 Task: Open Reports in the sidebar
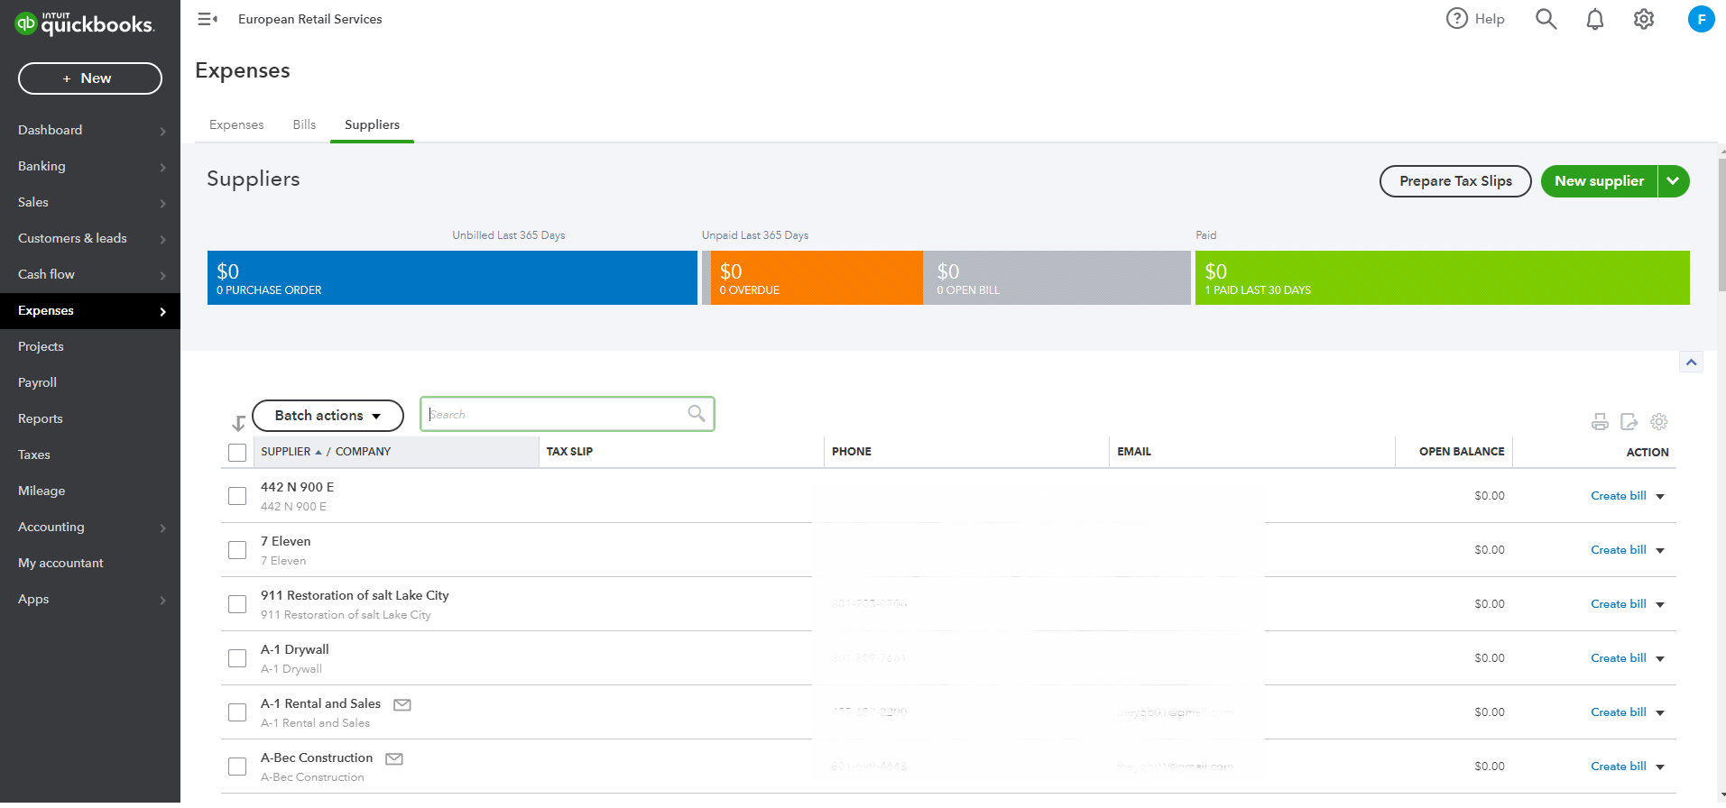point(90,418)
